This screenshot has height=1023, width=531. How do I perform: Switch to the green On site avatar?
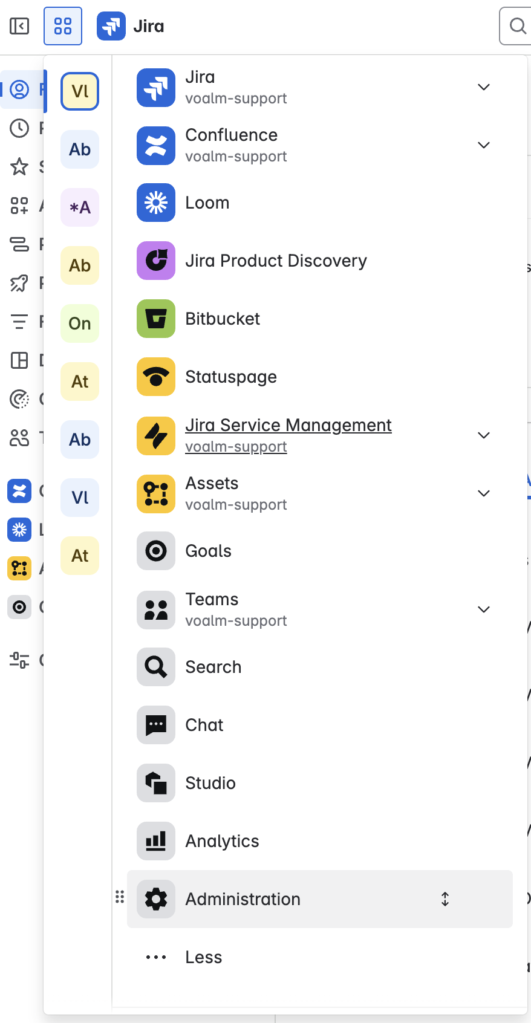80,323
